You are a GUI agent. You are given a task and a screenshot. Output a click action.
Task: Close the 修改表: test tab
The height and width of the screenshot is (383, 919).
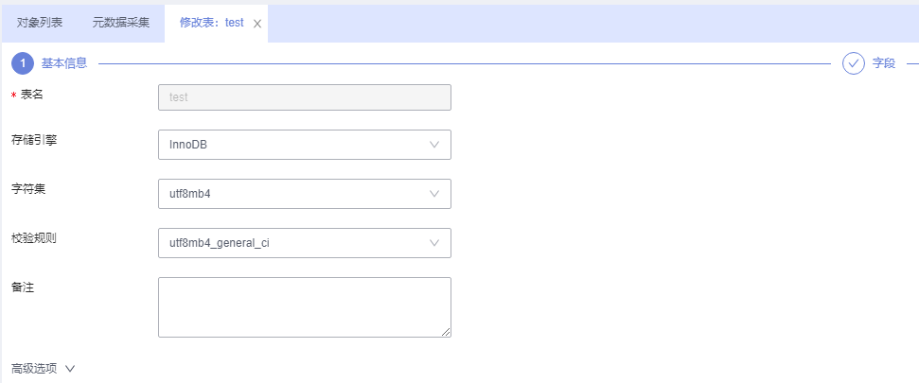256,24
